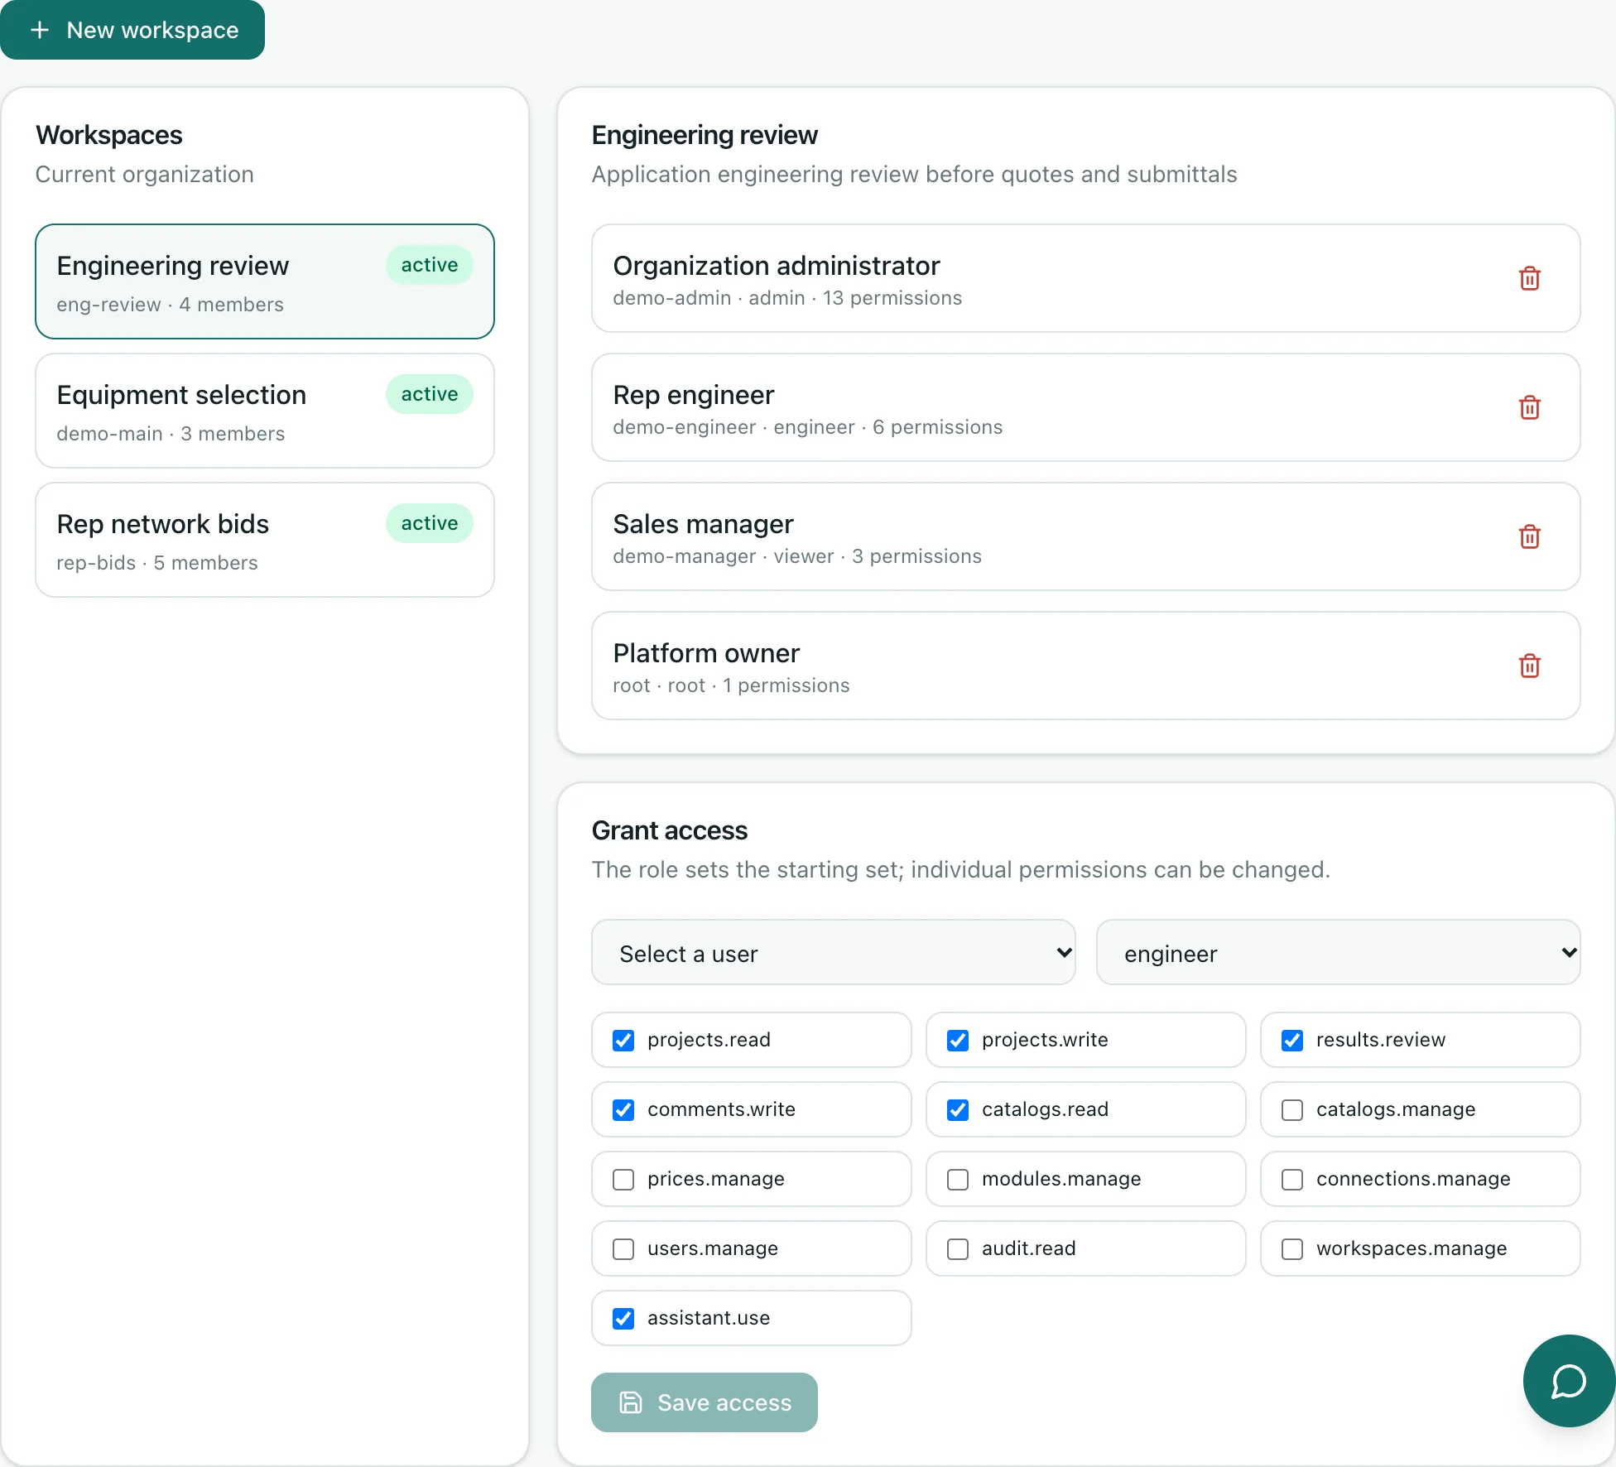Enable prices.manage permission

click(x=623, y=1179)
